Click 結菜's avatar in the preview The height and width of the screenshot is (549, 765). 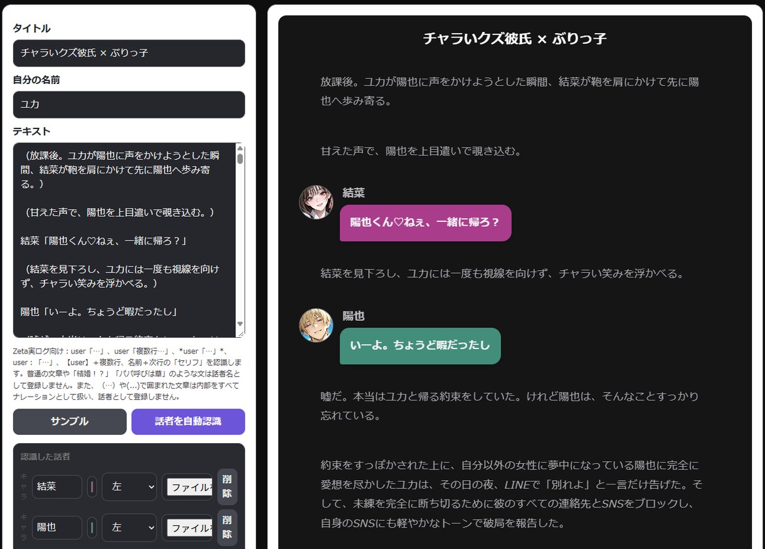coord(316,202)
